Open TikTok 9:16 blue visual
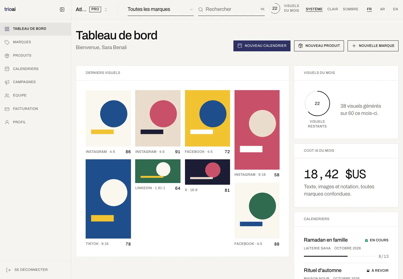This screenshot has width=403, height=279. [x=108, y=199]
